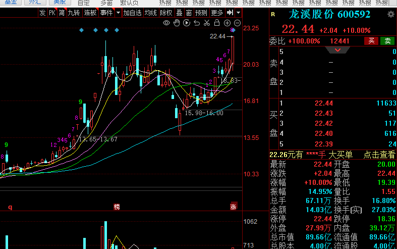The image size is (397, 249).
Task: Click the 窗 window button
Action: click(x=189, y=13)
